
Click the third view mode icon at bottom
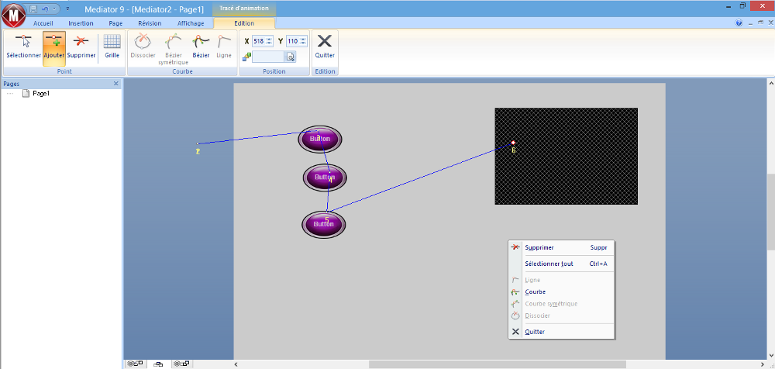tap(181, 364)
